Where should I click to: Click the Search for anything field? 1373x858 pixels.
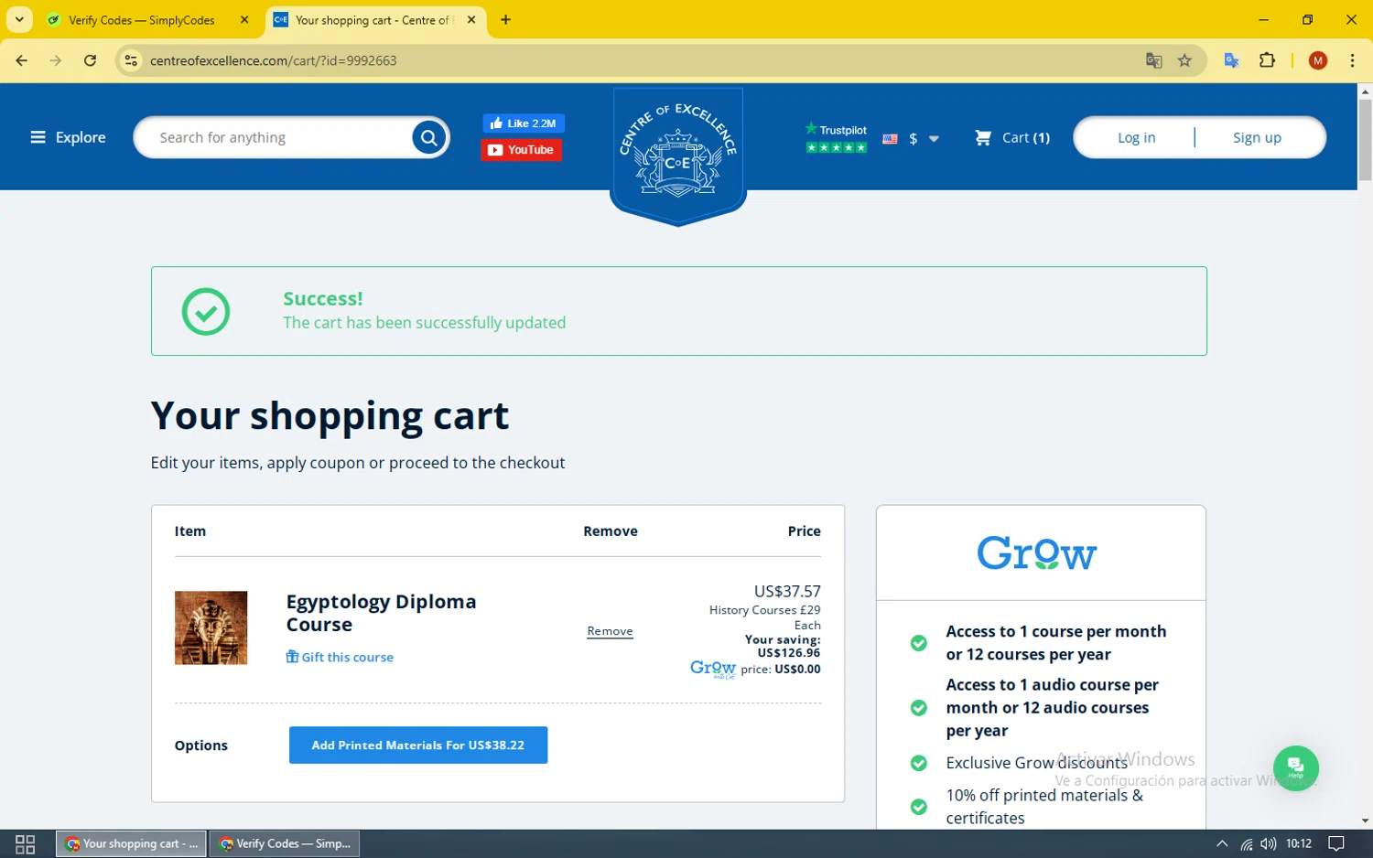(275, 138)
